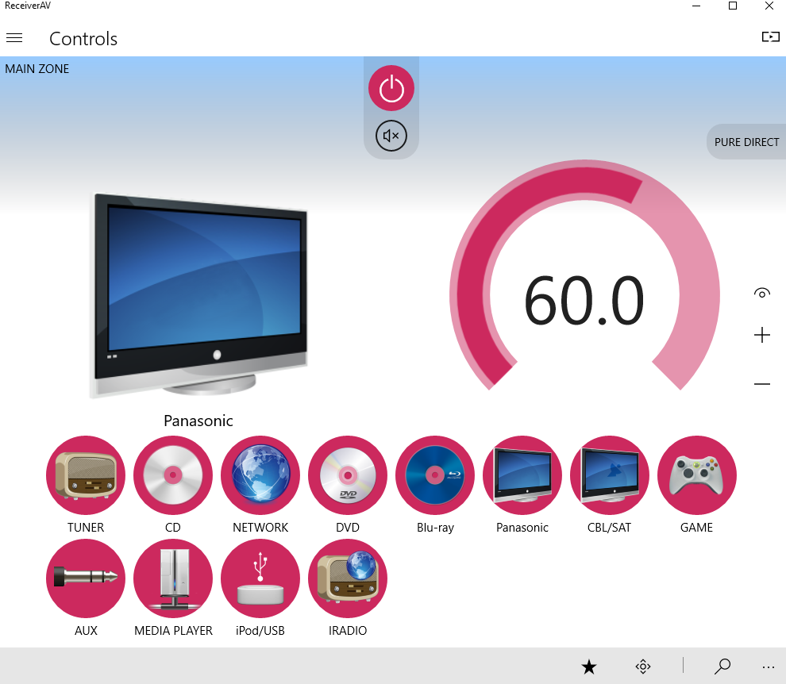786x684 pixels.
Task: Mute the receiver audio
Action: [391, 136]
